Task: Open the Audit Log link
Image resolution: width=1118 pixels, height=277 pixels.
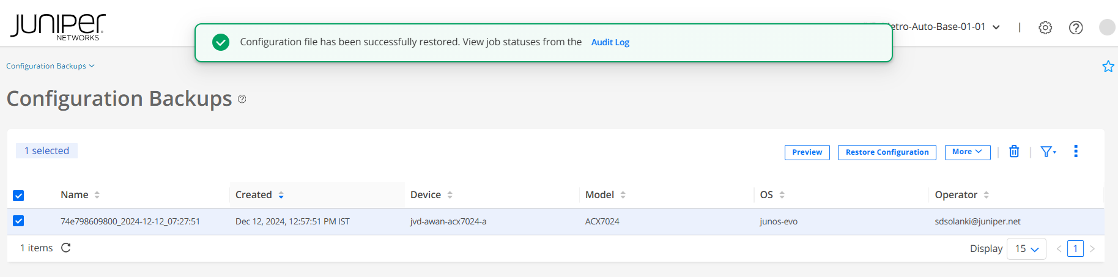Action: click(610, 42)
